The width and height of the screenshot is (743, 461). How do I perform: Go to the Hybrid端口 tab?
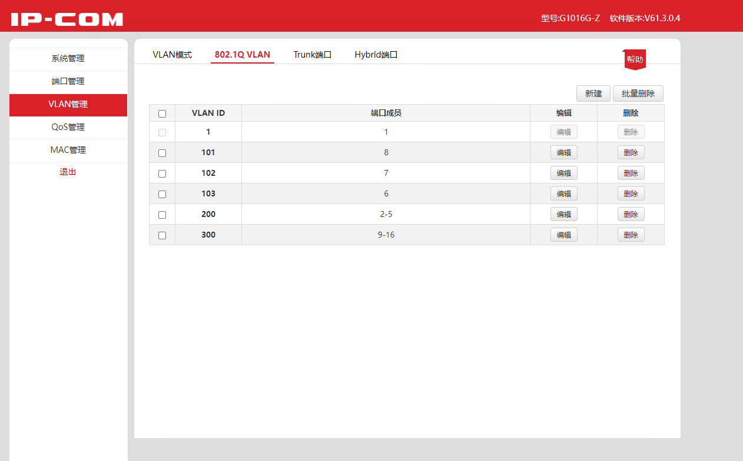point(376,55)
